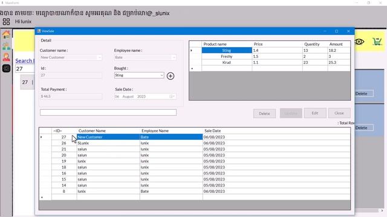
Task: Select sale row 26 for SLunix
Action: (195, 143)
